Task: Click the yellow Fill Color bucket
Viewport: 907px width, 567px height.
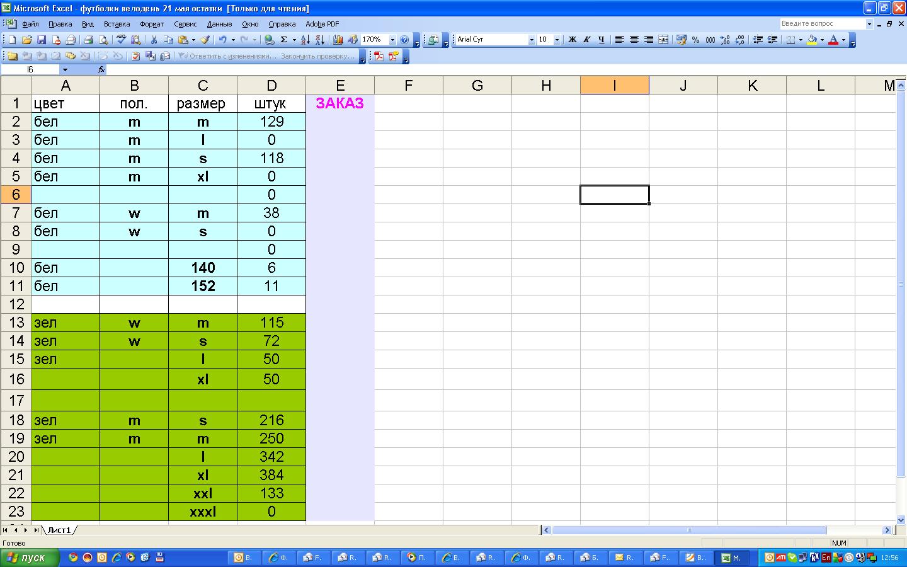Action: click(812, 40)
